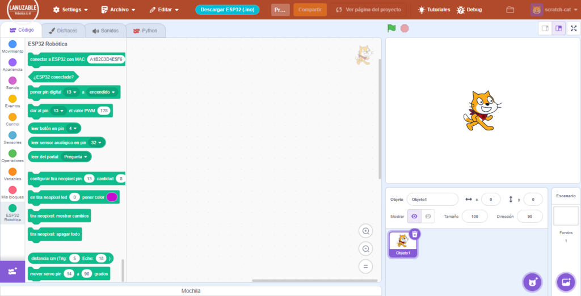Open the Pregunta dropdown in portal block

76,157
